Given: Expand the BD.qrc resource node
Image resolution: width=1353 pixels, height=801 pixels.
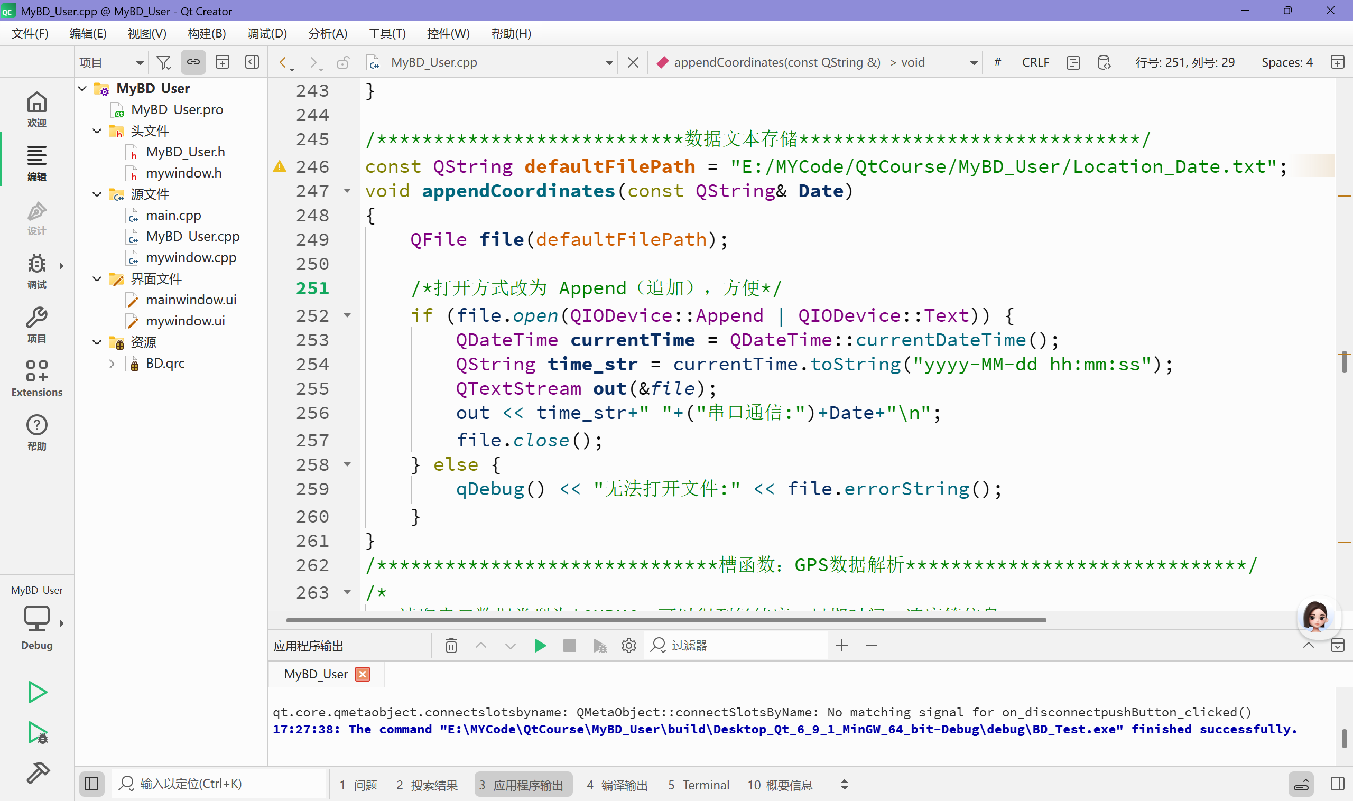Looking at the screenshot, I should point(112,364).
